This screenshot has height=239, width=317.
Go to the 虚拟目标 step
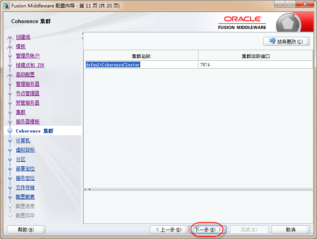point(25,150)
